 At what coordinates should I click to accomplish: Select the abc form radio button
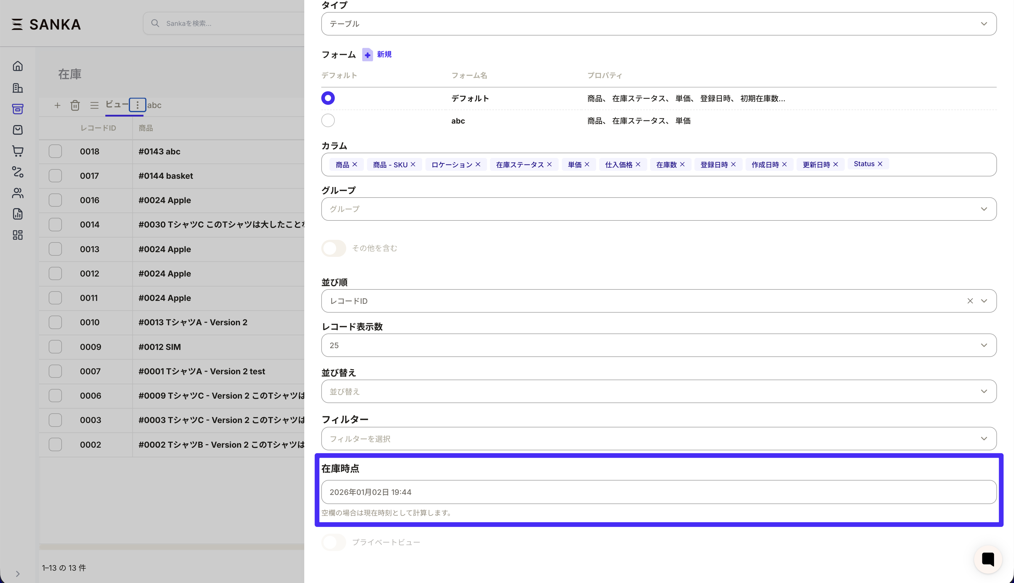click(328, 120)
